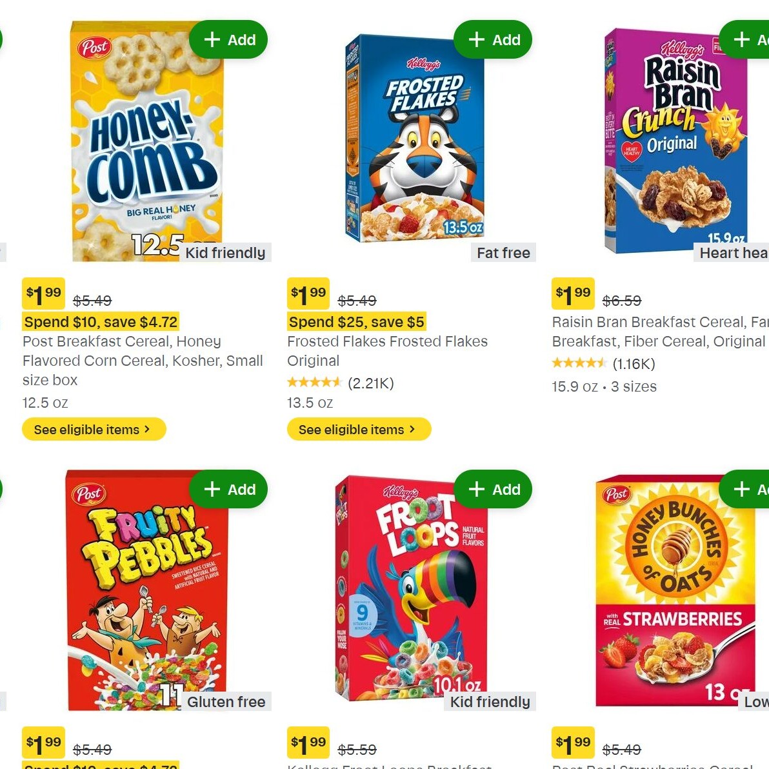The image size is (769, 769).
Task: Open Frosted Flakes Original product title
Action: coord(387,350)
